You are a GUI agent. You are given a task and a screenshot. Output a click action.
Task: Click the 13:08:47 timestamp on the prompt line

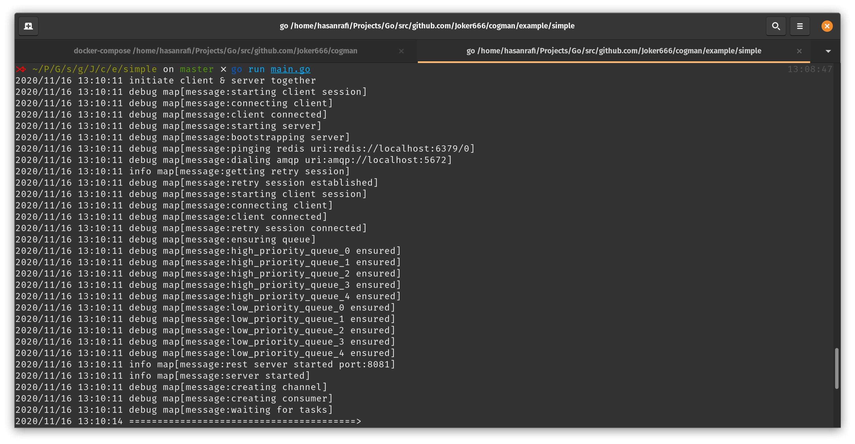click(810, 69)
